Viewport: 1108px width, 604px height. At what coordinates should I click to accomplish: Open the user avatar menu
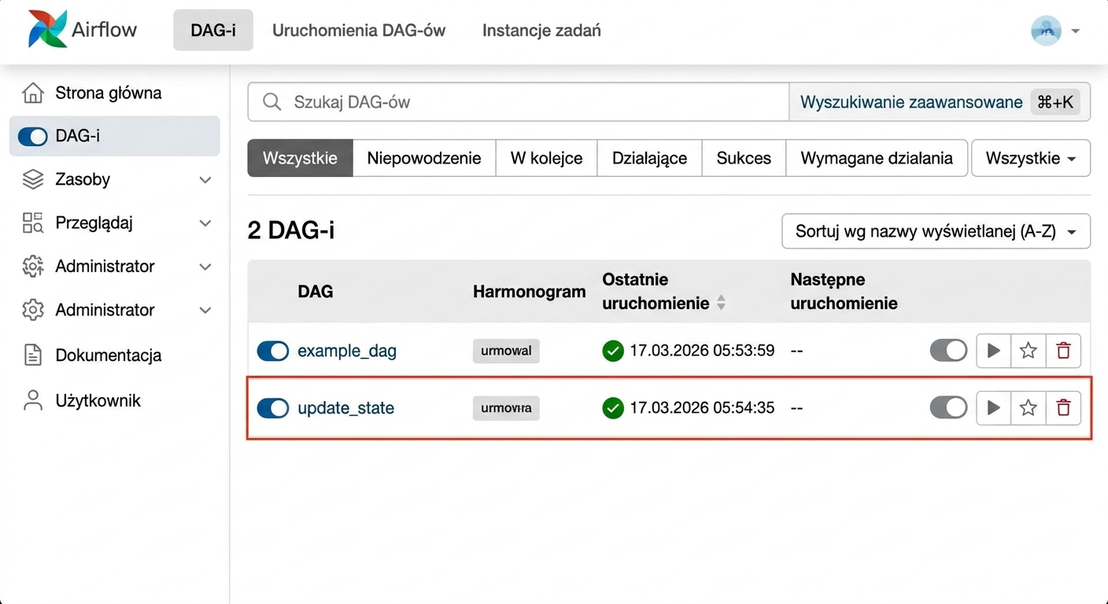coord(1046,31)
